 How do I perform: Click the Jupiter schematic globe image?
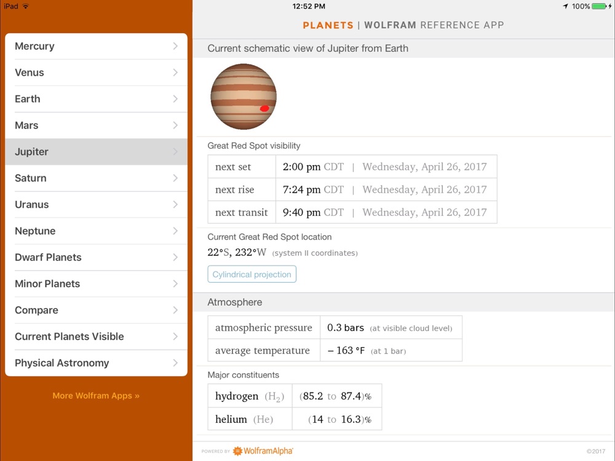point(243,97)
